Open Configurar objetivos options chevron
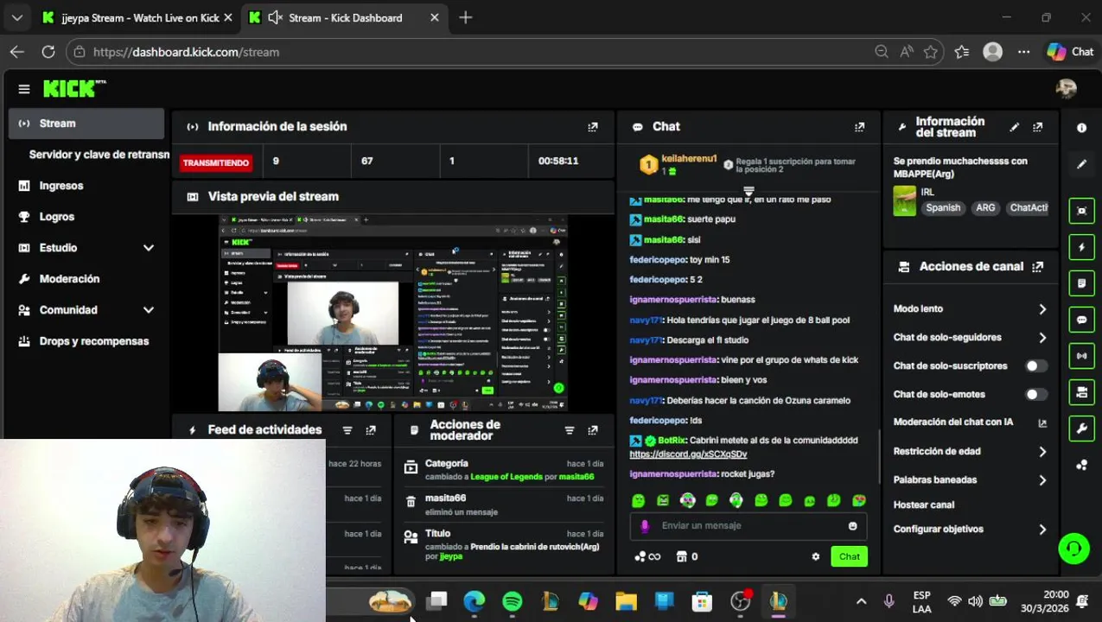Viewport: 1102px width, 622px height. (x=1042, y=530)
